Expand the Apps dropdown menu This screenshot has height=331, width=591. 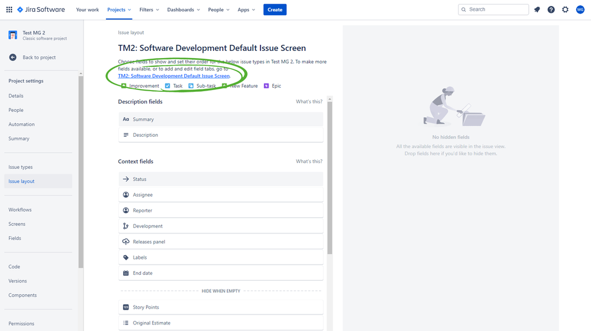tap(246, 10)
